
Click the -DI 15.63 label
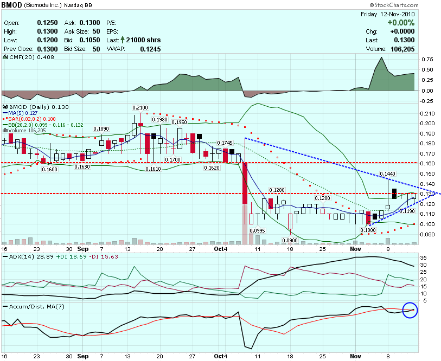point(104,256)
